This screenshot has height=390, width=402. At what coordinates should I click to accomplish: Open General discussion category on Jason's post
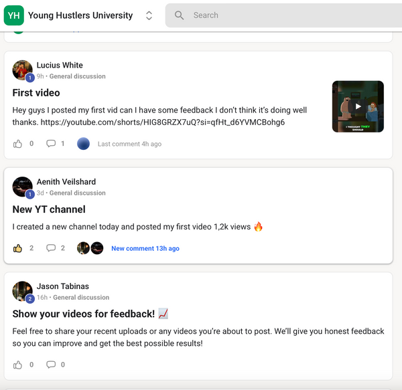tap(81, 298)
